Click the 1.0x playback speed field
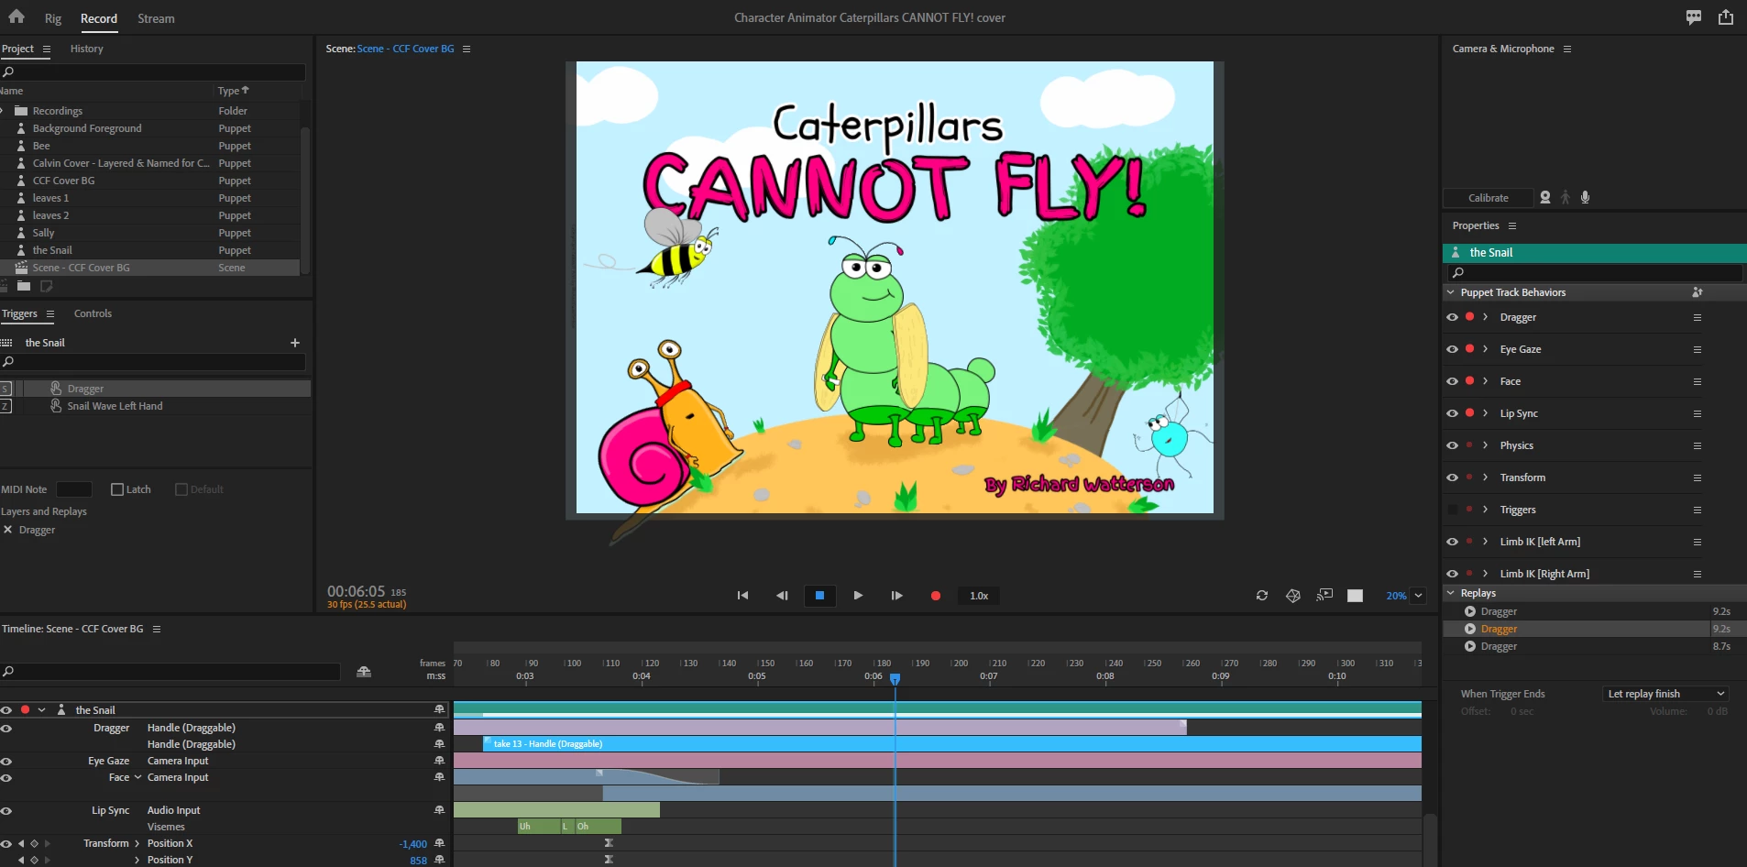Image resolution: width=1747 pixels, height=867 pixels. click(979, 596)
